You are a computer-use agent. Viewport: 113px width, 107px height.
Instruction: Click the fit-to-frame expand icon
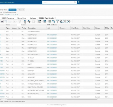pyautogui.click(x=65, y=21)
